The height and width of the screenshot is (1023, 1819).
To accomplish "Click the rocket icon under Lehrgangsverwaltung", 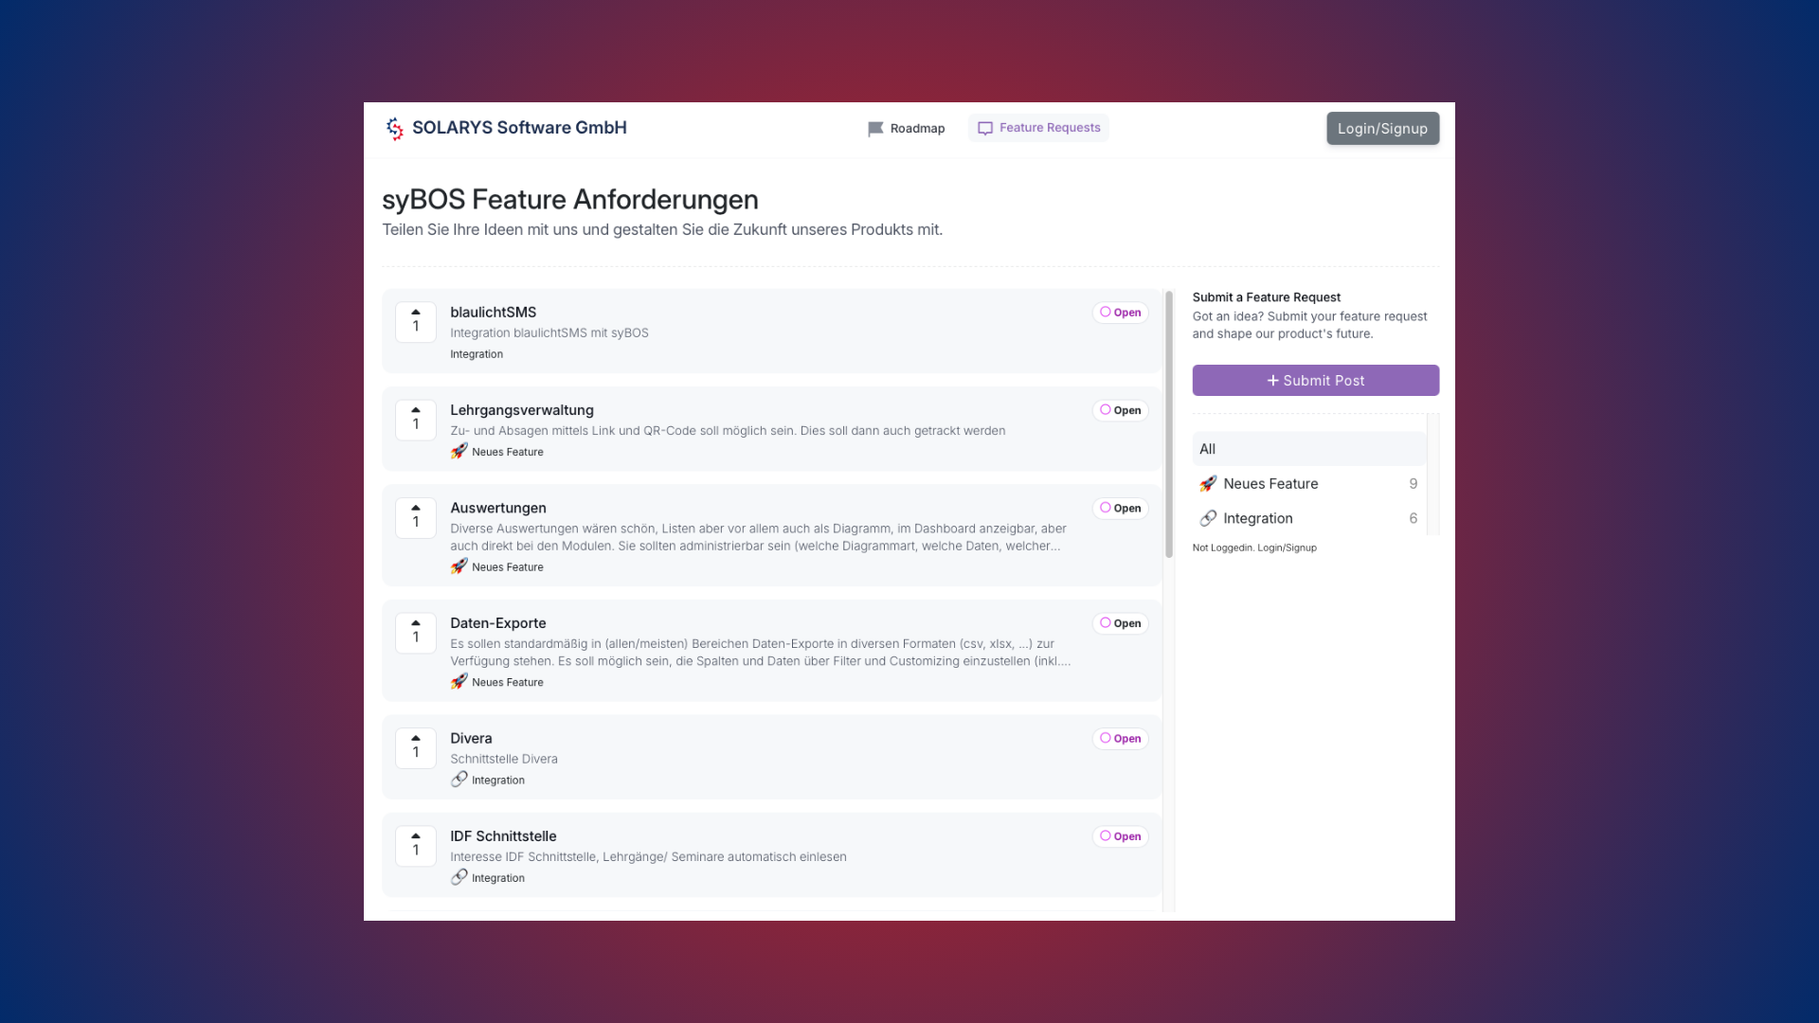I will tap(459, 452).
